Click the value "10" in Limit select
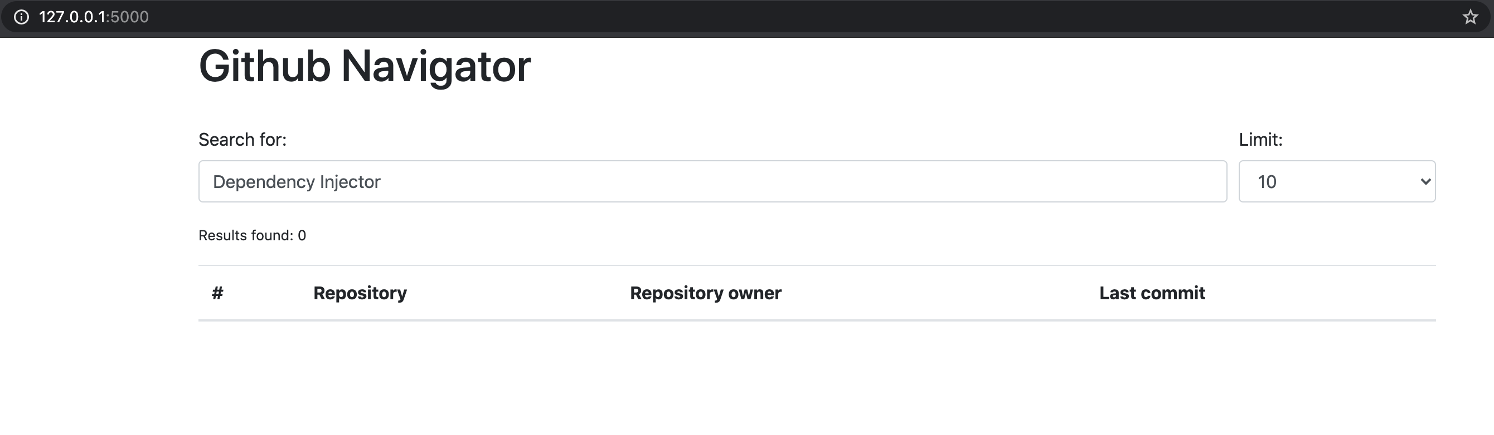1494x435 pixels. [1267, 182]
